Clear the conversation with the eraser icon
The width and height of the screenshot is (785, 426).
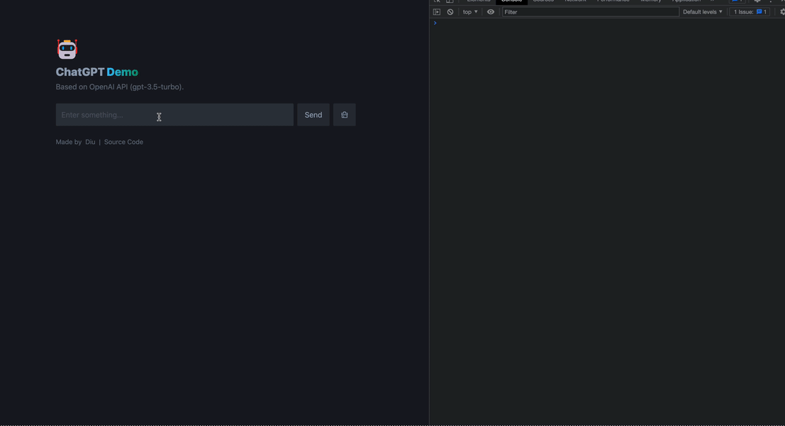pyautogui.click(x=345, y=115)
